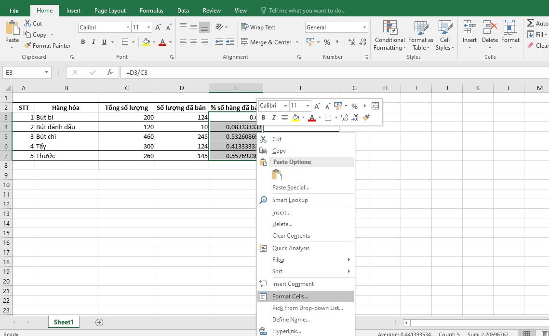Add a new sheet with the plus icon
Image resolution: width=549 pixels, height=336 pixels.
(99, 323)
